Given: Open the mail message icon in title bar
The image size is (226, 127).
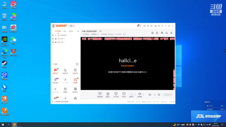Looking at the screenshot, I should (148, 26).
